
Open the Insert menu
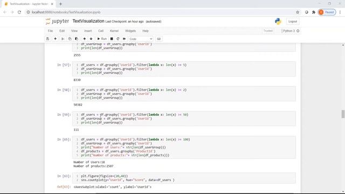click(88, 31)
